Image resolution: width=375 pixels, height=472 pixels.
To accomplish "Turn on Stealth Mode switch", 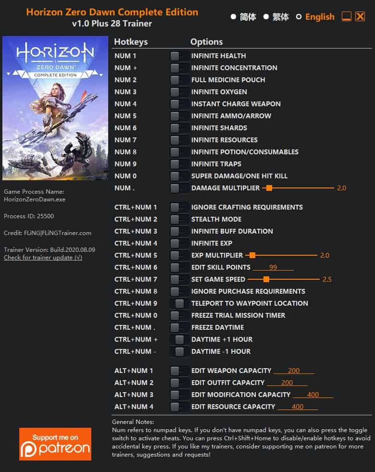I will point(179,220).
